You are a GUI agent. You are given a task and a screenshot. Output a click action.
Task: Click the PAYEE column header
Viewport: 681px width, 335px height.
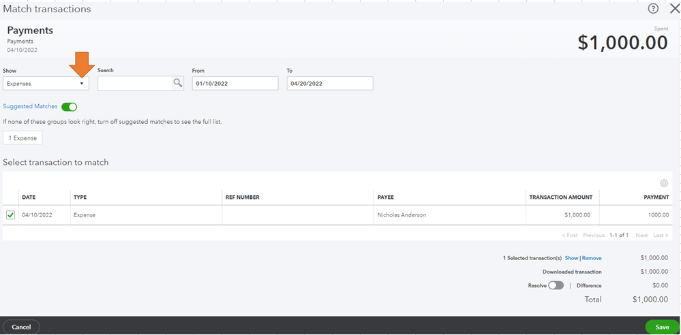point(386,197)
